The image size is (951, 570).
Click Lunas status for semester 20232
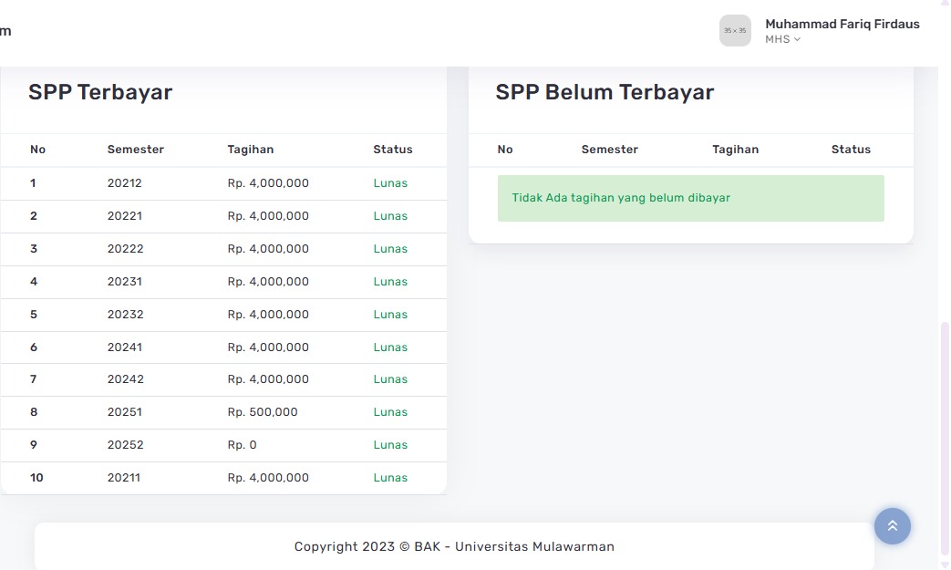click(390, 315)
